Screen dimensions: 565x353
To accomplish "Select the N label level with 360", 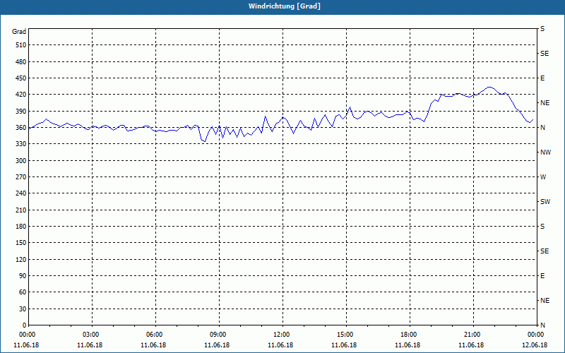I will click(x=542, y=128).
